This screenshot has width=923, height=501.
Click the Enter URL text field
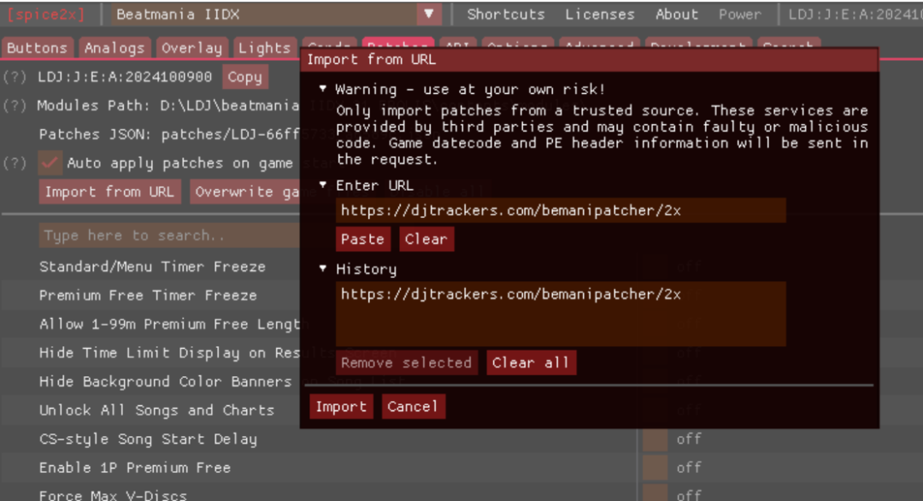[x=560, y=210]
